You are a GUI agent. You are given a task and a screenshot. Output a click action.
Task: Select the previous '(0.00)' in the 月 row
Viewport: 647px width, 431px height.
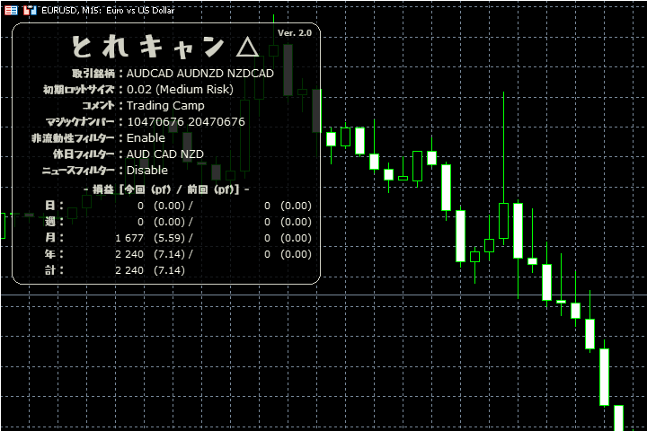[296, 238]
